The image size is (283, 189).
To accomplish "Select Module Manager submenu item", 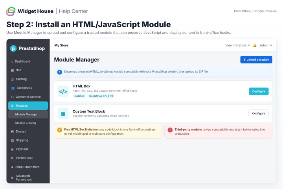I will coord(28,114).
